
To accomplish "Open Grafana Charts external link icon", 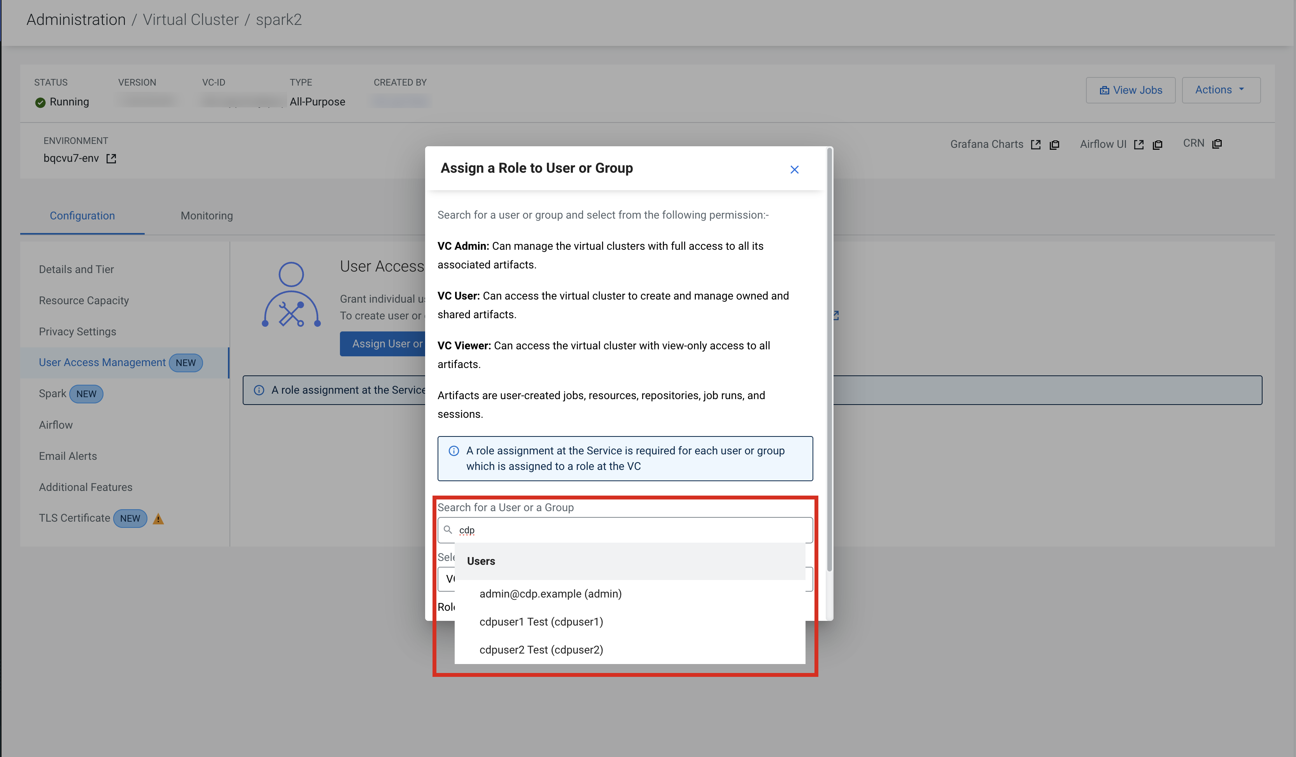I will (1035, 144).
